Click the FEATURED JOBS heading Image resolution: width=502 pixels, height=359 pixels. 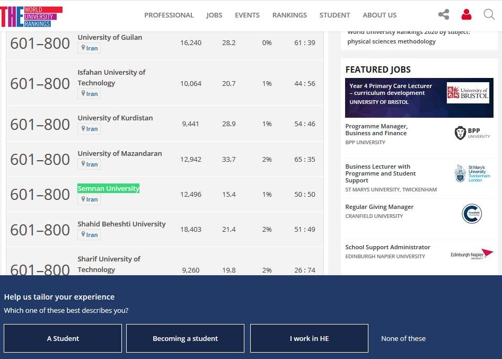point(378,69)
